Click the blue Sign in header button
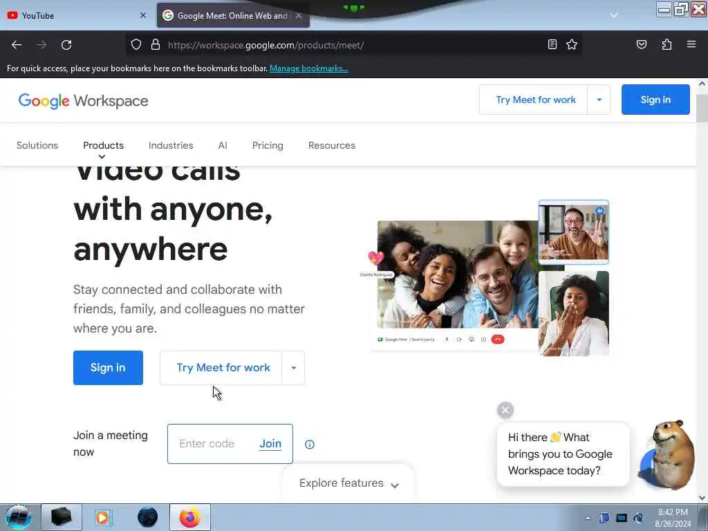708x531 pixels. (655, 100)
